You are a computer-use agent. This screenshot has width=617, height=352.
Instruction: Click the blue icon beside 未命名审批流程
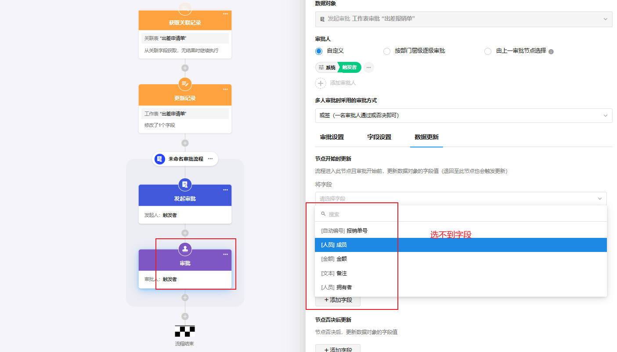(x=160, y=159)
